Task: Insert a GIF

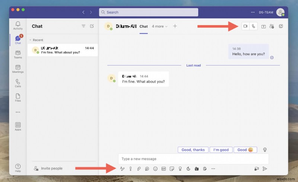Action: pos(164,169)
